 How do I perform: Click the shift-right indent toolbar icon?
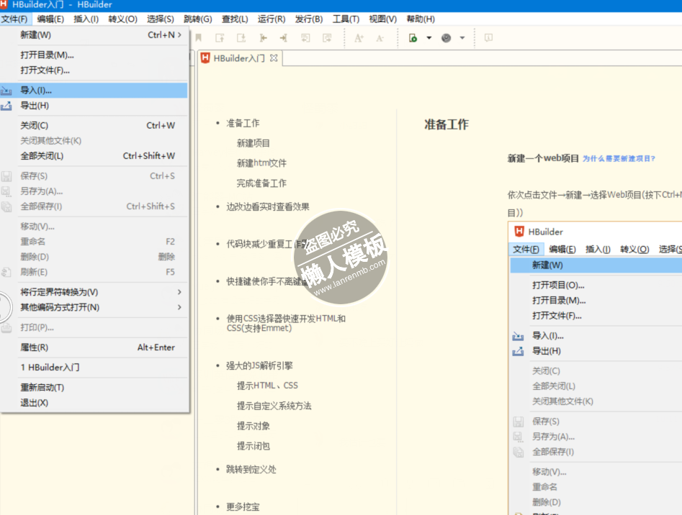(x=284, y=38)
